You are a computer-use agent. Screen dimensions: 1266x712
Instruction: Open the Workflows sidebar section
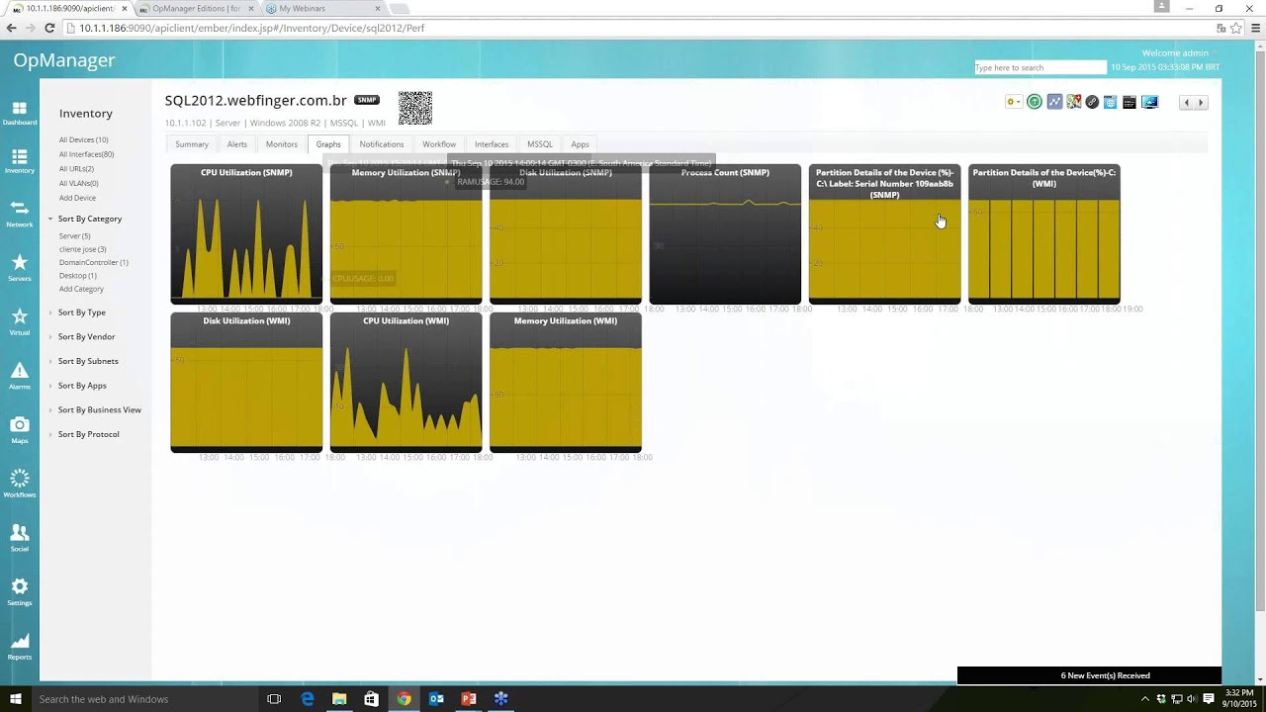pyautogui.click(x=20, y=484)
